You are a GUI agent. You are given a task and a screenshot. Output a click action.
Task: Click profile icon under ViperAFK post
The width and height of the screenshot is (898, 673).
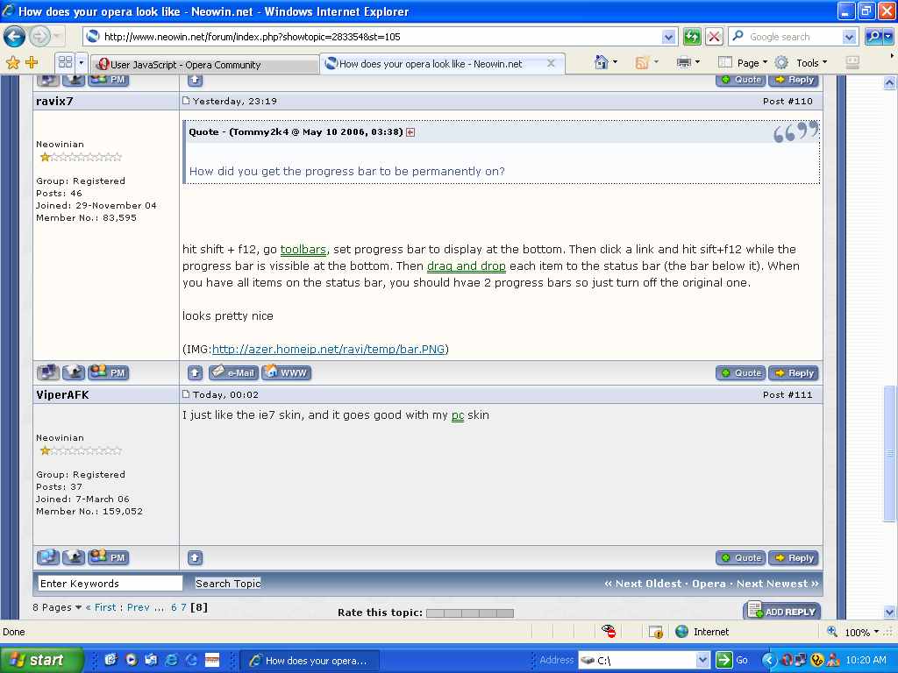coord(48,556)
